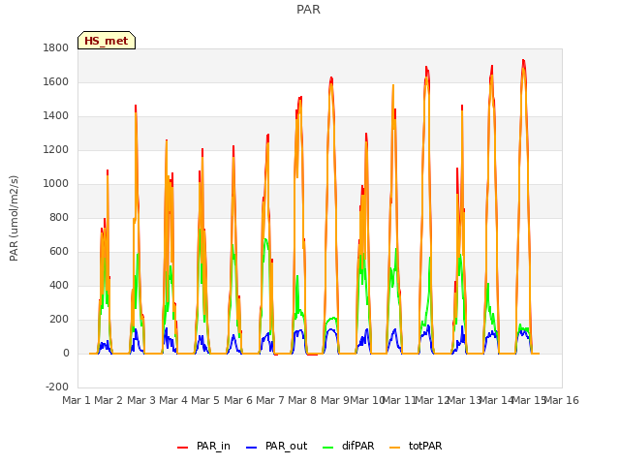This screenshot has width=620, height=465.
Task: Toggle difPAR series in legend
Action: (x=349, y=446)
